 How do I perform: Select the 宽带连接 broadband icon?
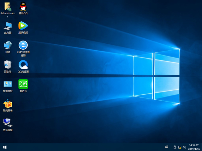pos(8,123)
